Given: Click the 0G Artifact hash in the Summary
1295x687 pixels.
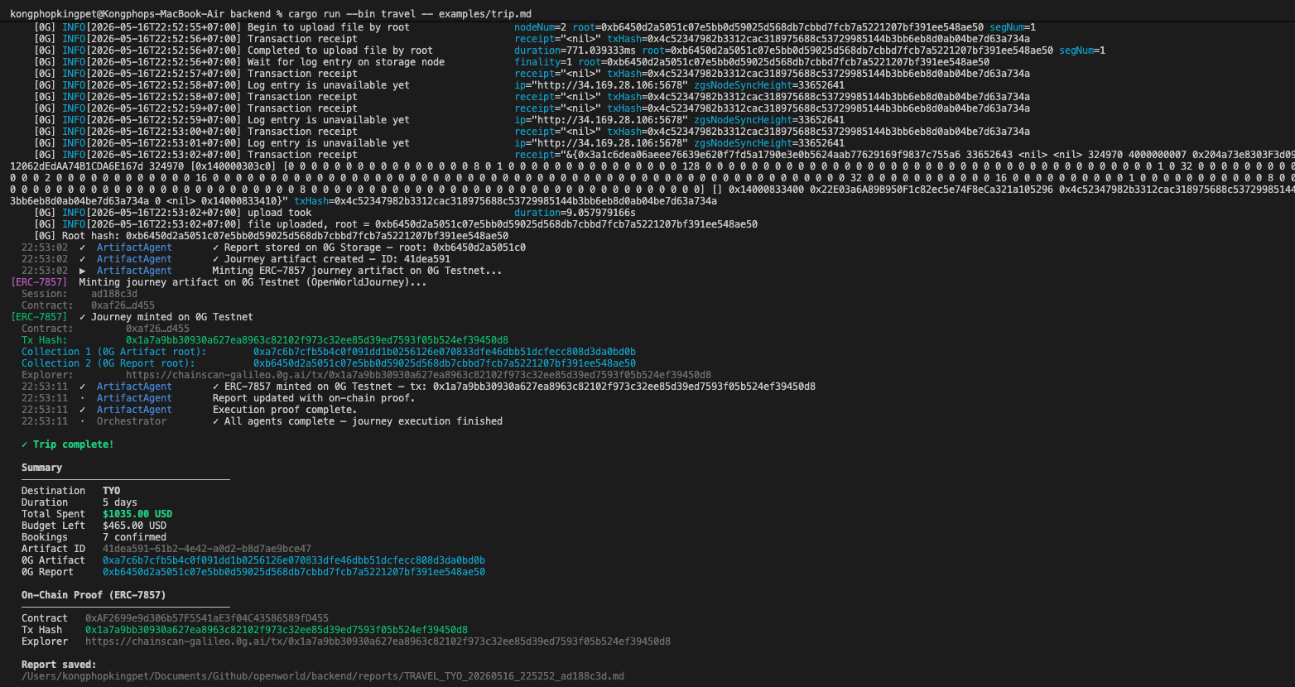Looking at the screenshot, I should 294,560.
